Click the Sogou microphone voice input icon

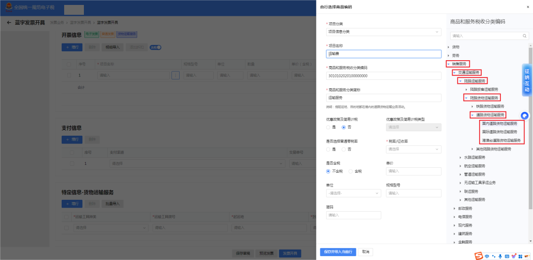[x=500, y=256]
